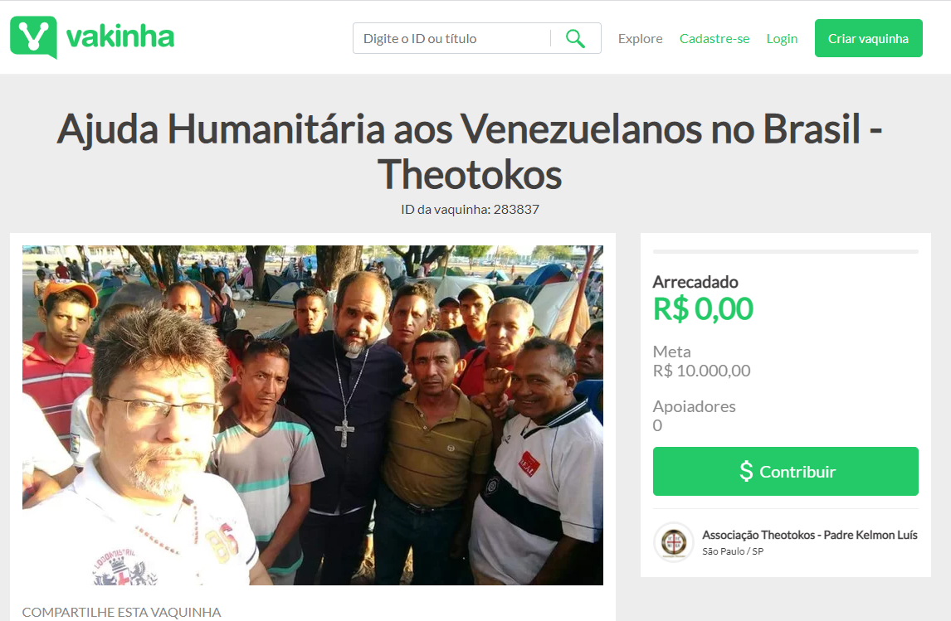Viewport: 951px width, 621px height.
Task: Open the Cadastre-se link
Action: point(714,39)
